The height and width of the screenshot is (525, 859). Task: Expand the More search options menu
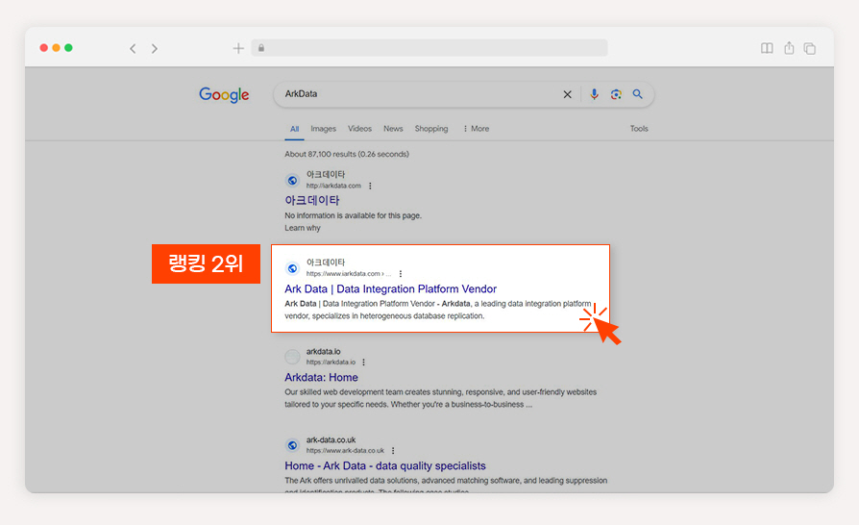476,129
